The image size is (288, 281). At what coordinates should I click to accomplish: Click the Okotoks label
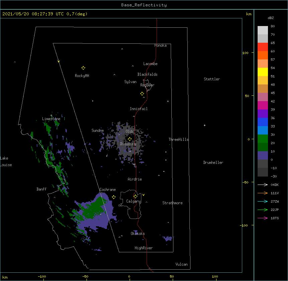[138, 234]
